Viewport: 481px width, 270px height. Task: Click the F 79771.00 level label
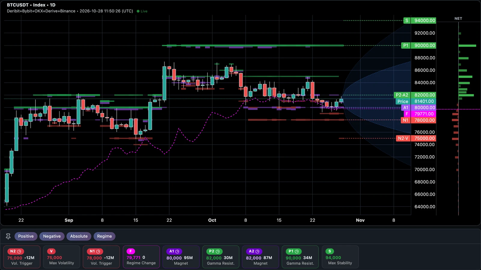[419, 114]
